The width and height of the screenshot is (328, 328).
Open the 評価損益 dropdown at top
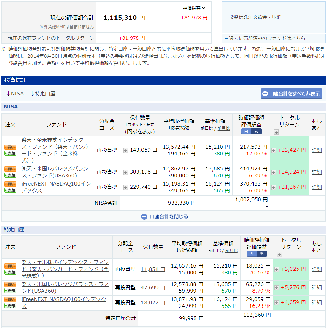pos(194,8)
